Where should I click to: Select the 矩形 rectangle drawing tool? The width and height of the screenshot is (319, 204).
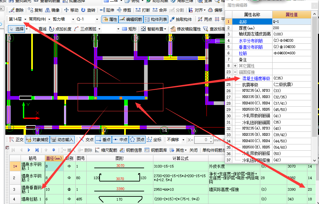click(129, 29)
